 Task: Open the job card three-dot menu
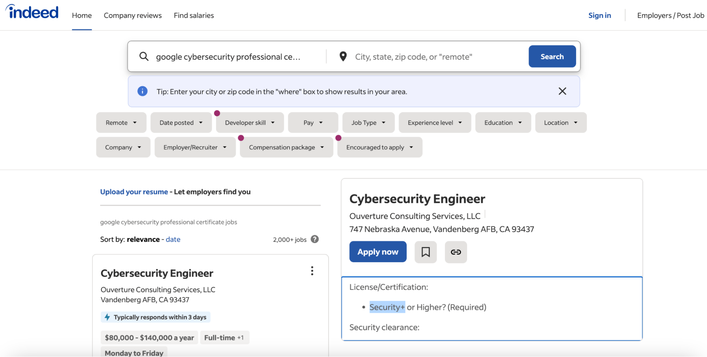point(312,271)
